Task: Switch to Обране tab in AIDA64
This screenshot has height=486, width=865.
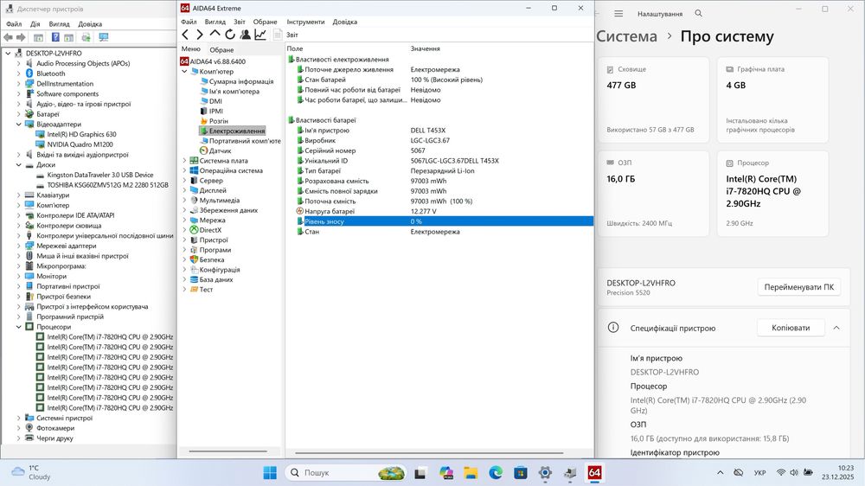Action: (x=221, y=49)
